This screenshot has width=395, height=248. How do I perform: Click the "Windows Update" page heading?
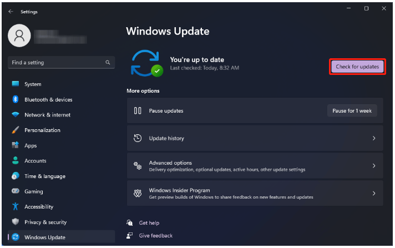pyautogui.click(x=168, y=31)
